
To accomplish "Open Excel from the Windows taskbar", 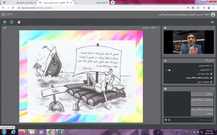I will pos(60,132).
